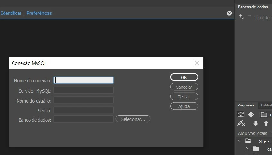
Task: Open the site folder dropdown
Action: (x=266, y=114)
